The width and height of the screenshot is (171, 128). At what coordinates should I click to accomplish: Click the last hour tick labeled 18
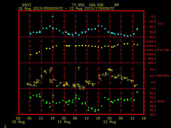pos(144,118)
